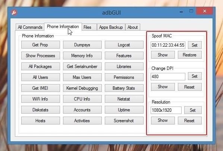Check device Uptime
Image resolution: width=223 pixels, height=151 pixels.
pyautogui.click(x=124, y=110)
